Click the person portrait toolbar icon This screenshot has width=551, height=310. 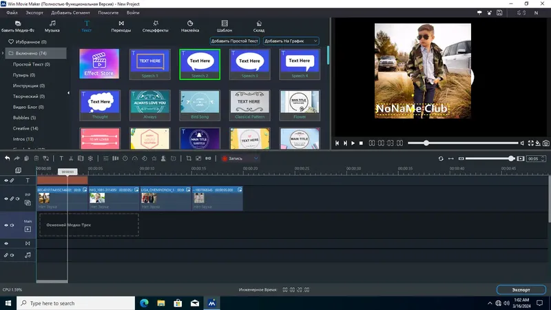[x=163, y=158]
